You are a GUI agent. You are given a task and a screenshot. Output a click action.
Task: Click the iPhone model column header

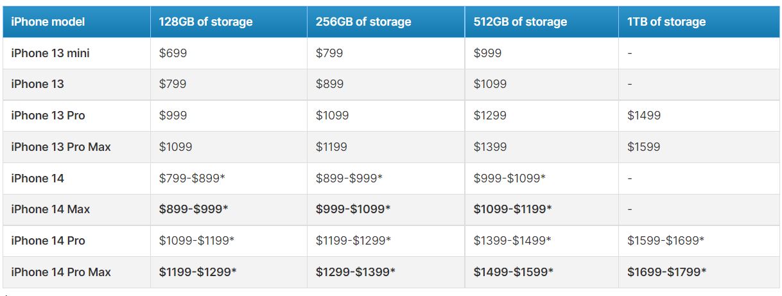click(x=48, y=22)
